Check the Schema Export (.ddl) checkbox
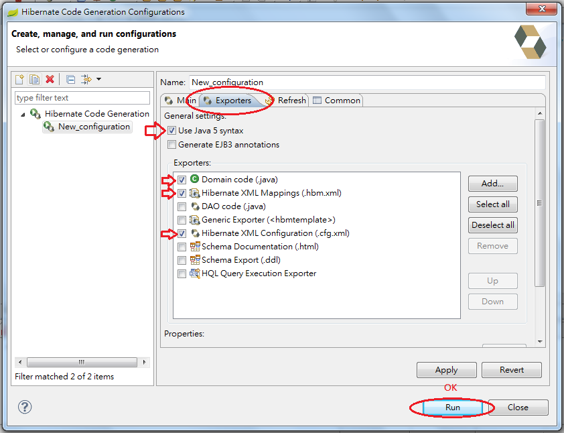 182,260
